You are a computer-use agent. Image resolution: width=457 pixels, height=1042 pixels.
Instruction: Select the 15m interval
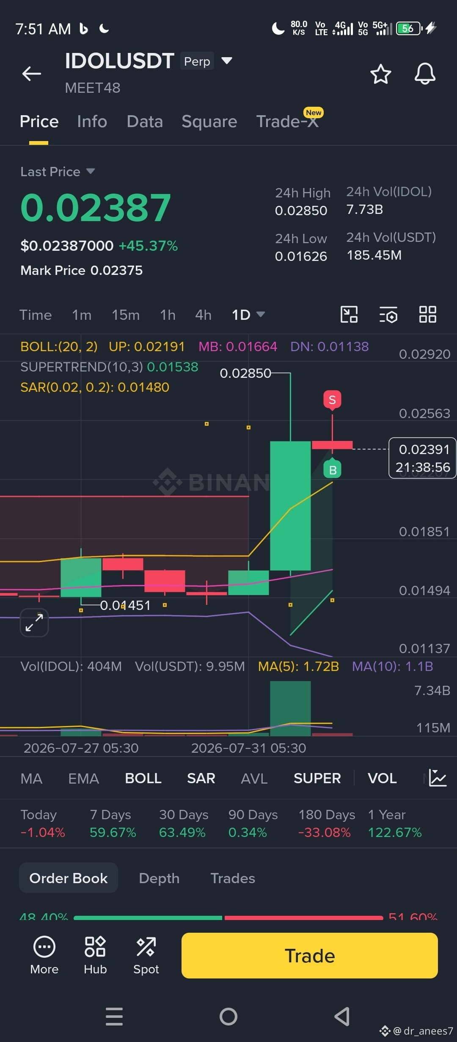coord(126,315)
